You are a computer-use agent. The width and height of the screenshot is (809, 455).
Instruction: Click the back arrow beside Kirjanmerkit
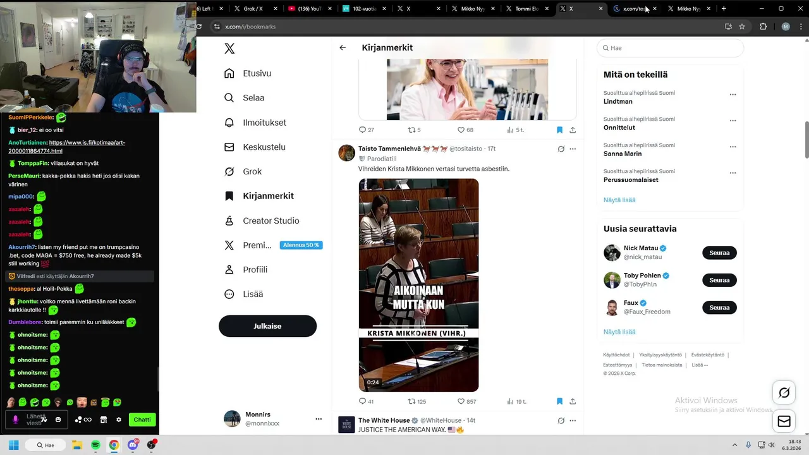(343, 47)
